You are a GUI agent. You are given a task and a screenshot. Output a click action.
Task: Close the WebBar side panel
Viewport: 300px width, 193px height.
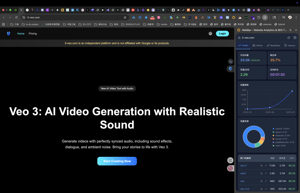pyautogui.click(x=296, y=30)
